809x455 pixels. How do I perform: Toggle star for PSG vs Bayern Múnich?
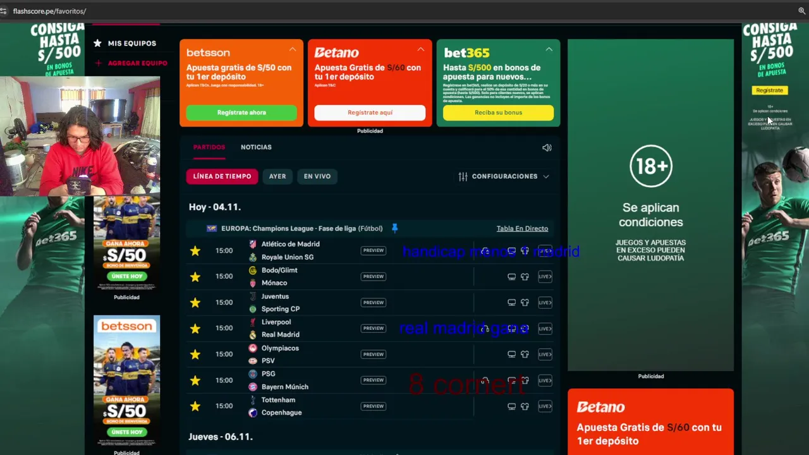tap(195, 380)
